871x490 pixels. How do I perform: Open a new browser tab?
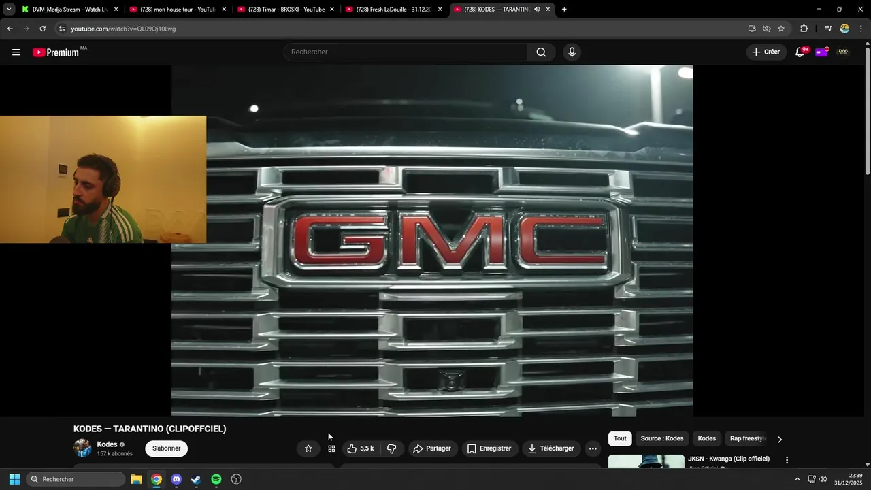tap(564, 10)
